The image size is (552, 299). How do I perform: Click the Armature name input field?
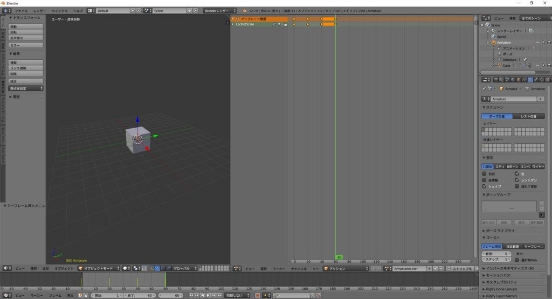pos(514,99)
